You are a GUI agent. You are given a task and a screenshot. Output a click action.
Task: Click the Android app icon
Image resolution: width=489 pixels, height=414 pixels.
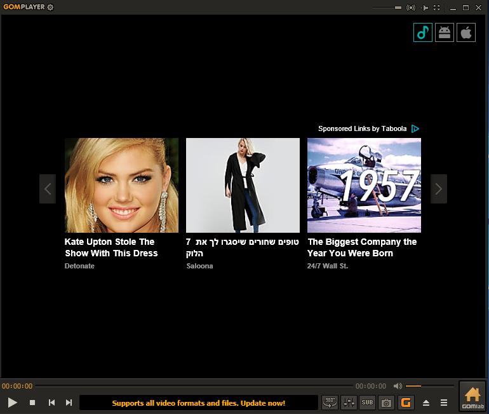(x=445, y=32)
